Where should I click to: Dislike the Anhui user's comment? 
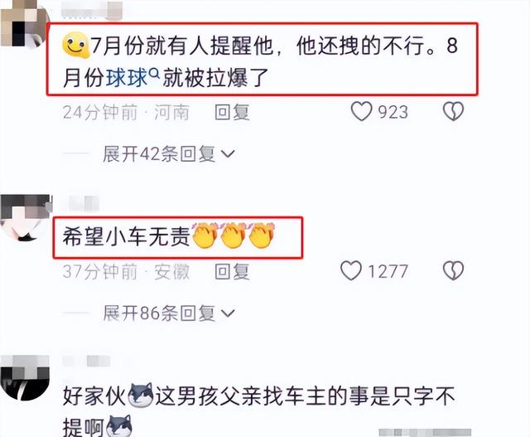453,270
